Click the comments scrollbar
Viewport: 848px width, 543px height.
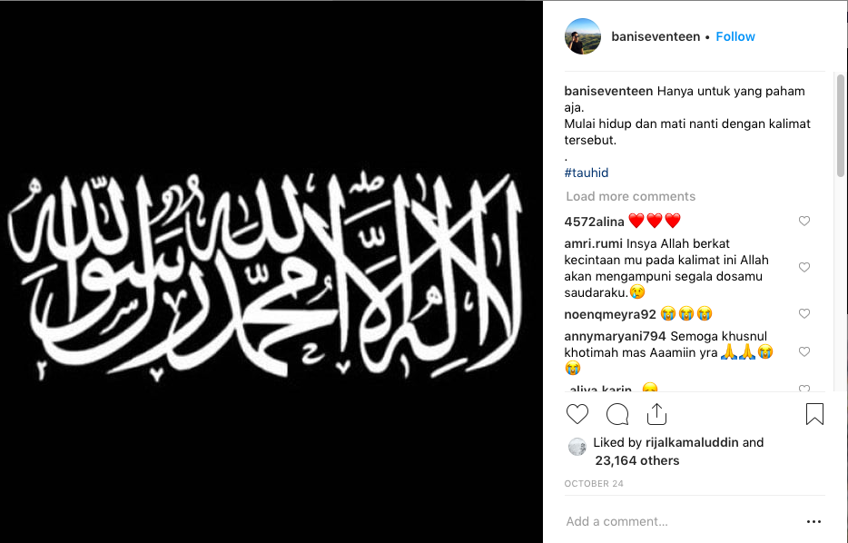(841, 125)
